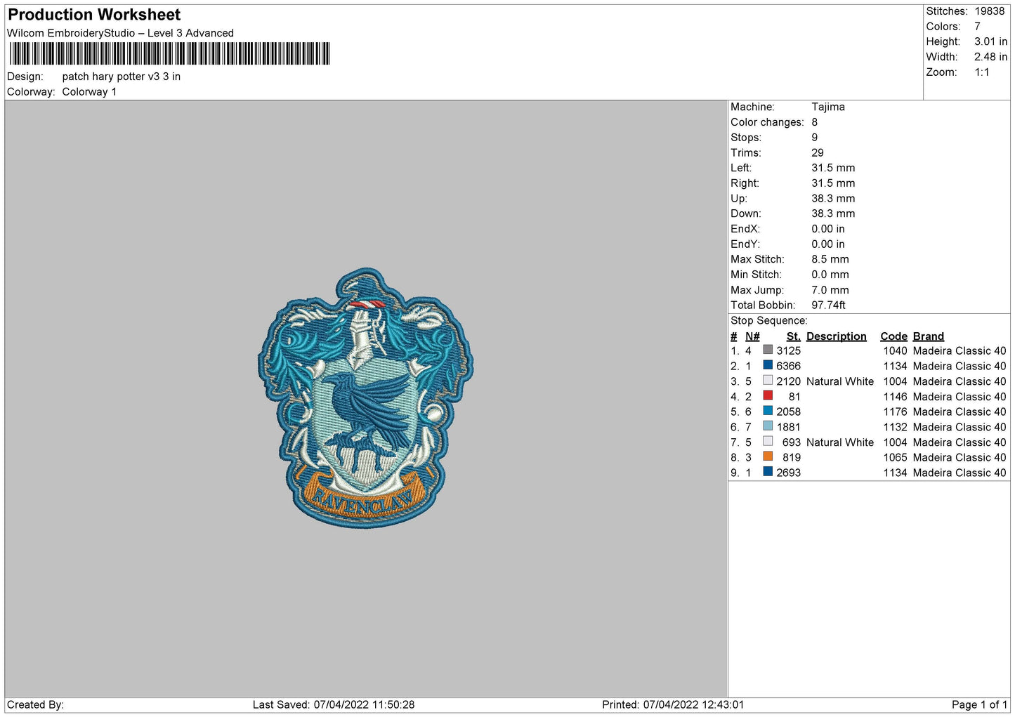
Task: Click the Stops value 9
Action: point(815,138)
